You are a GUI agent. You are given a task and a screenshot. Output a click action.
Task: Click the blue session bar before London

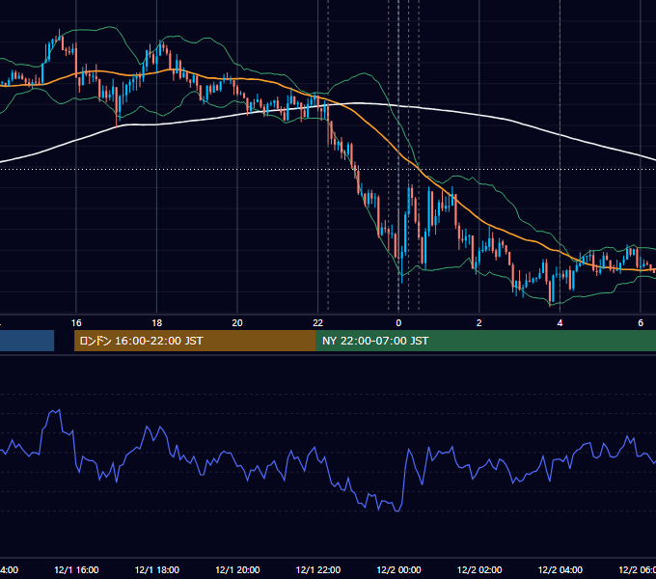point(27,341)
